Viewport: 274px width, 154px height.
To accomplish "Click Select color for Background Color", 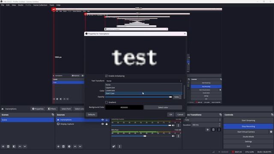I will pos(163,107).
